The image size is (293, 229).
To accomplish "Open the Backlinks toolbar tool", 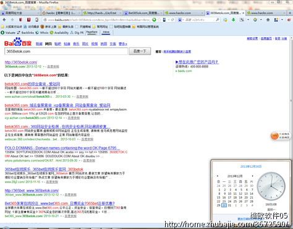I will click(25, 33).
